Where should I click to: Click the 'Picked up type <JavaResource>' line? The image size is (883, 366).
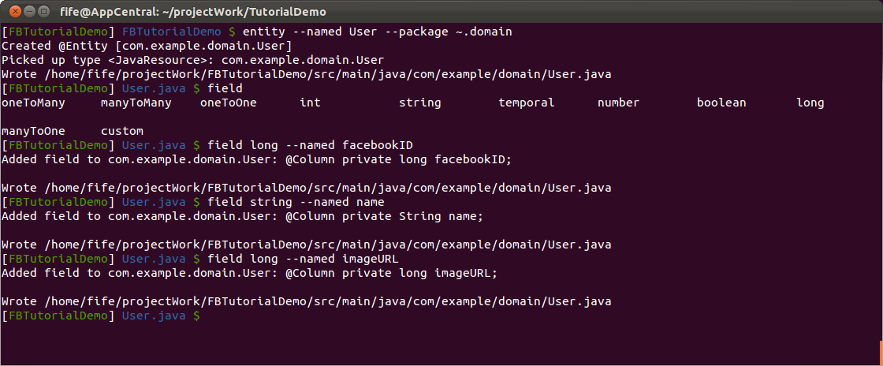click(193, 60)
